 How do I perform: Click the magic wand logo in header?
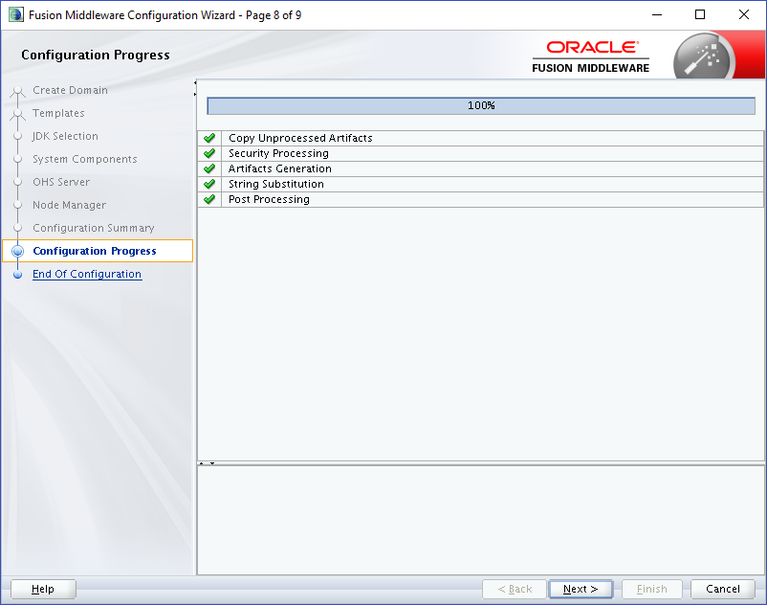tap(704, 57)
